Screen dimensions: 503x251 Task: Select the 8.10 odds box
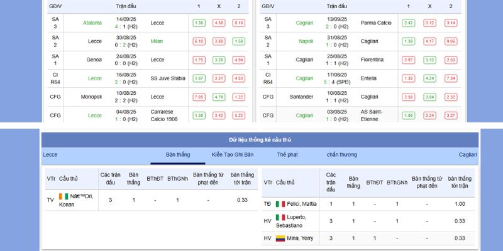[239, 23]
